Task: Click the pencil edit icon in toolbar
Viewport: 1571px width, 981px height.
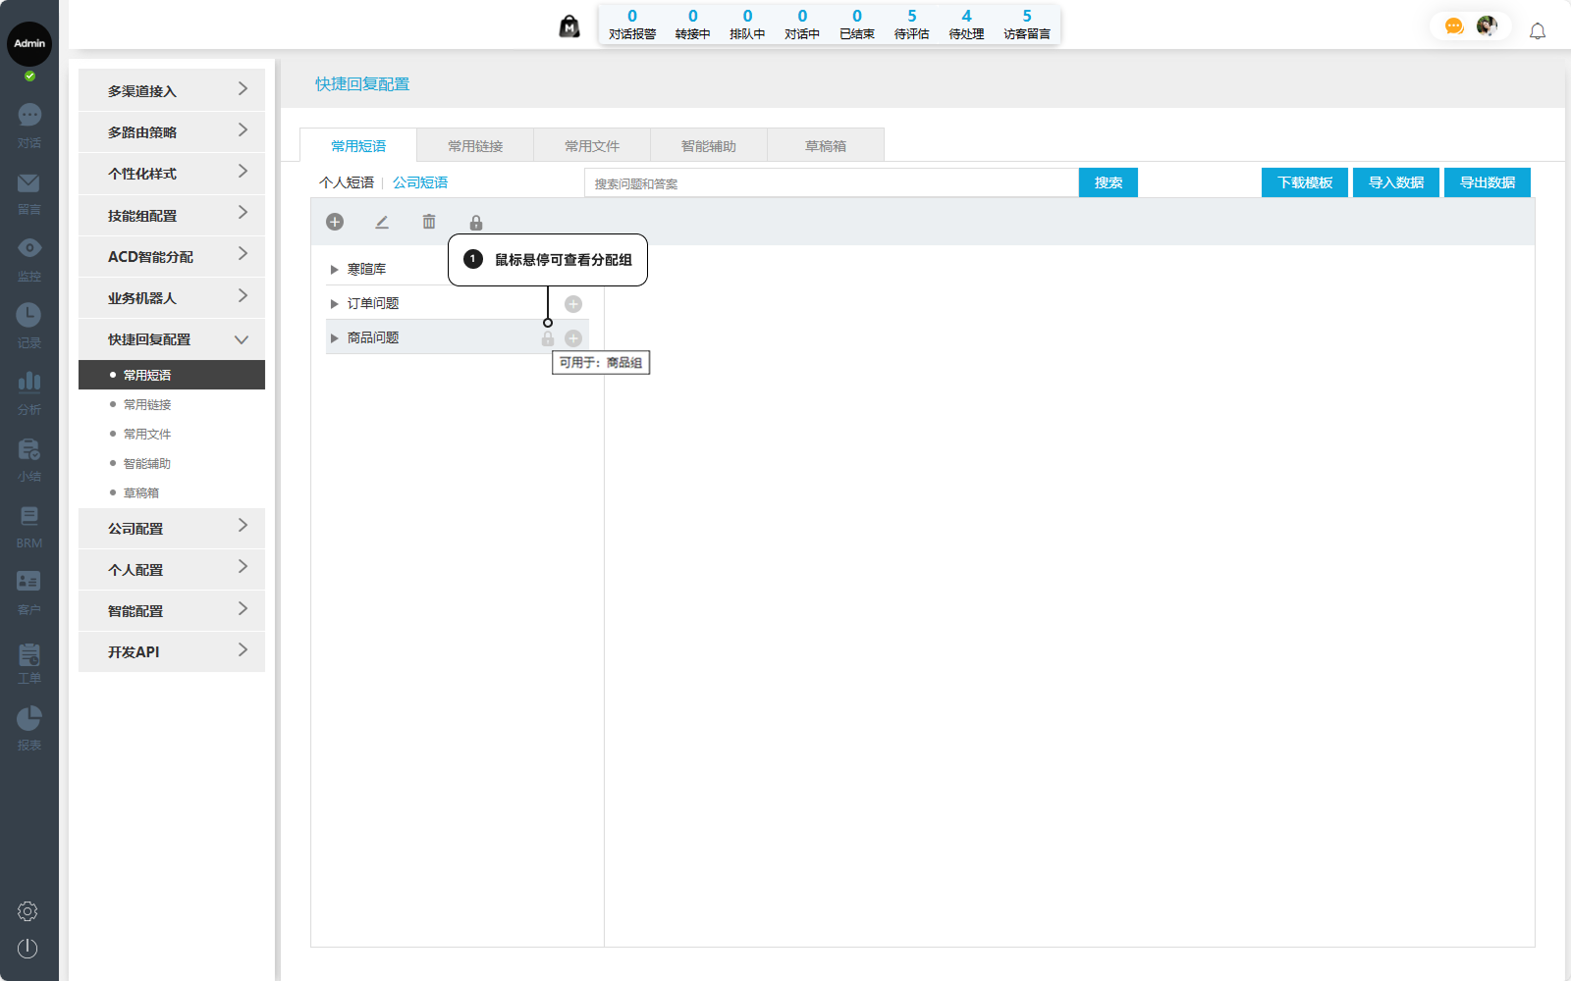Action: (382, 222)
